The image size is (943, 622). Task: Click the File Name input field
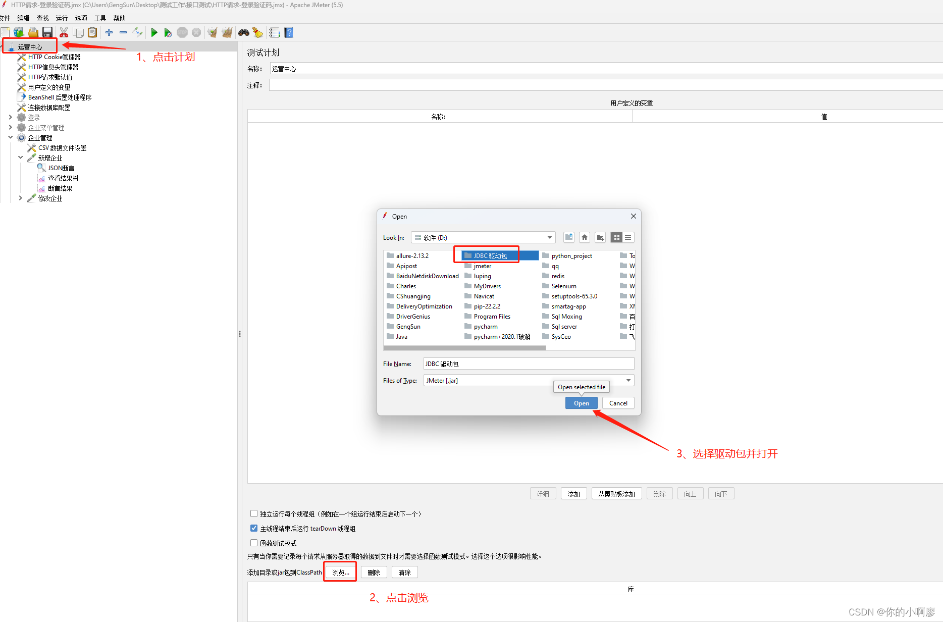[529, 364]
